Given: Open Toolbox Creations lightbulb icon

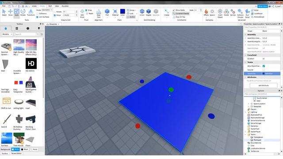Looking at the screenshot, I should coord(39,28).
